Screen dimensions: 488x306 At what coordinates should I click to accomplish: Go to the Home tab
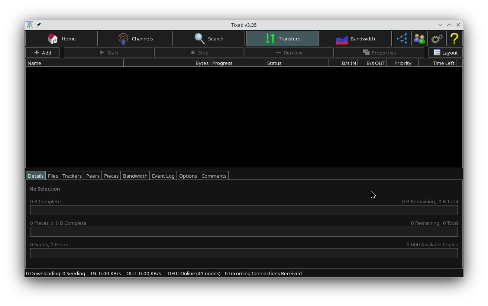point(62,39)
